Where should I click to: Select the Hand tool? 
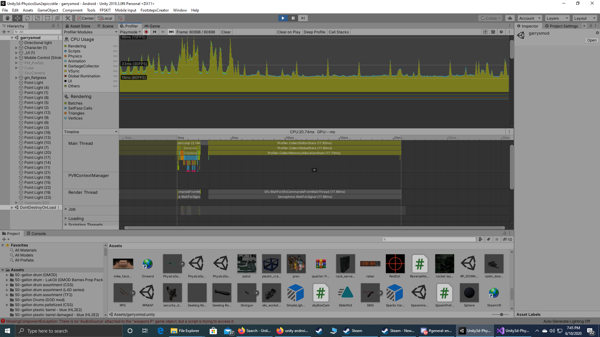tap(7, 18)
